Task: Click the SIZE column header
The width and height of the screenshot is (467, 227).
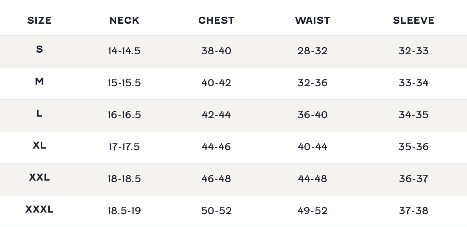Action: [40, 20]
